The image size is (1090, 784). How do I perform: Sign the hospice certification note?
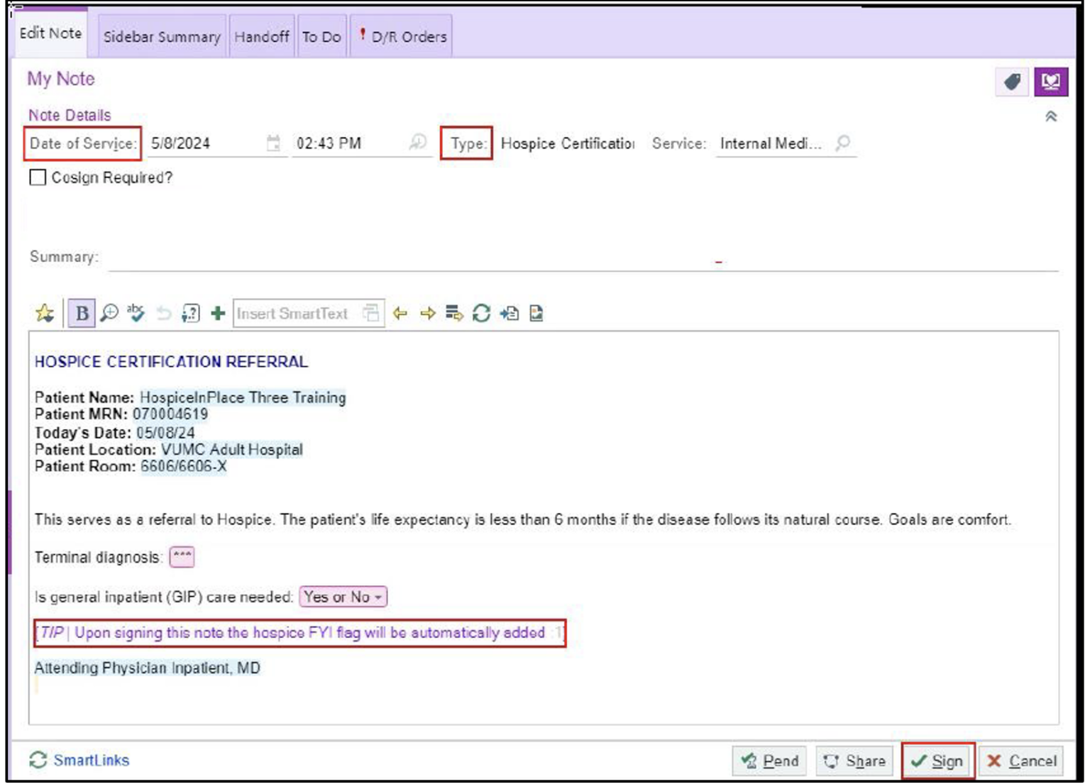point(937,761)
